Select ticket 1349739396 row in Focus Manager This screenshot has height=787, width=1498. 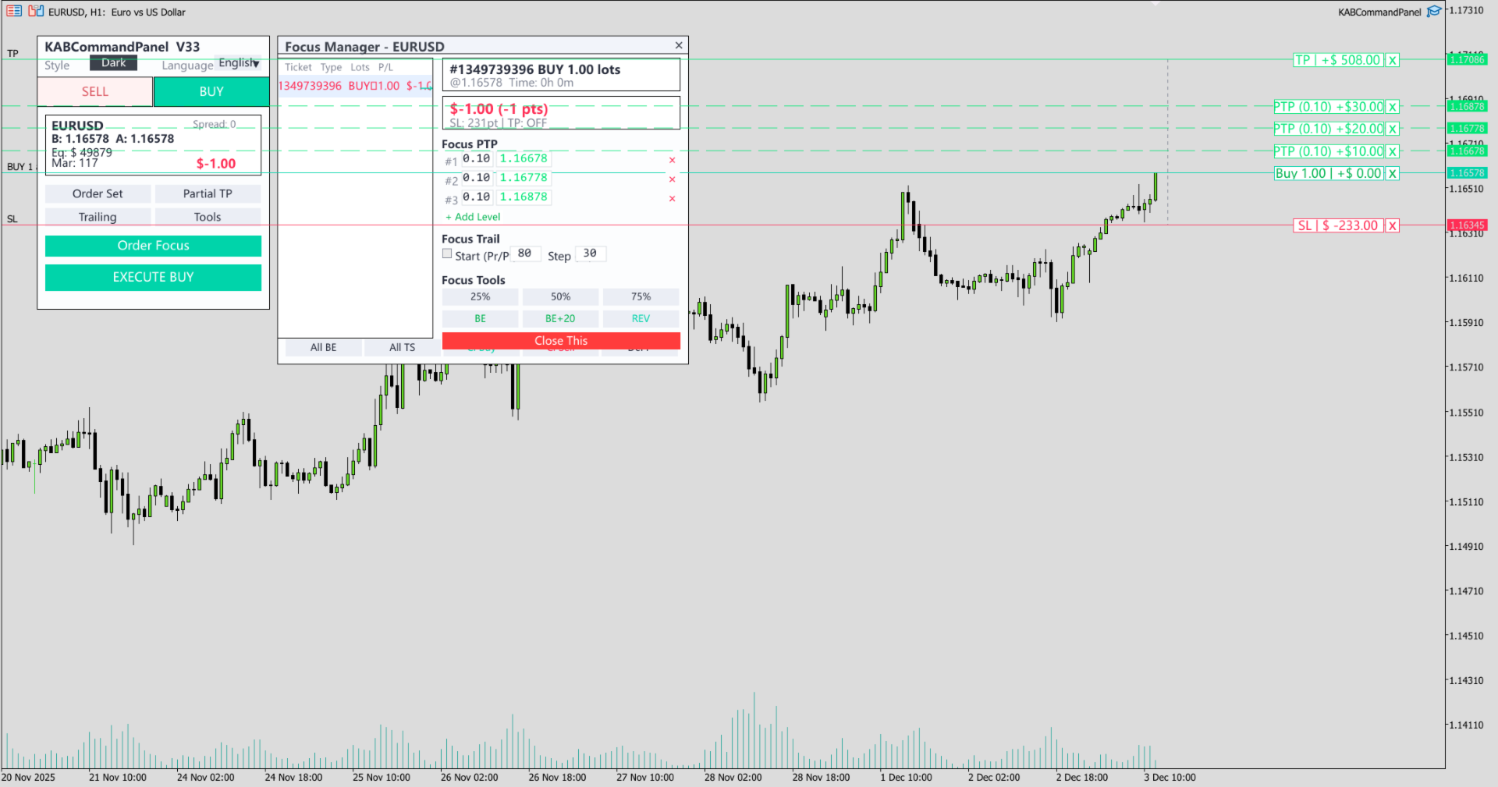tap(355, 86)
